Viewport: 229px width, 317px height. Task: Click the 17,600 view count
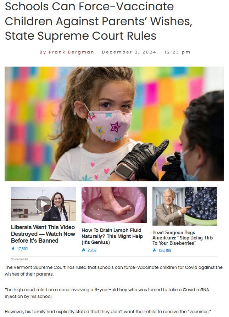coord(22,249)
